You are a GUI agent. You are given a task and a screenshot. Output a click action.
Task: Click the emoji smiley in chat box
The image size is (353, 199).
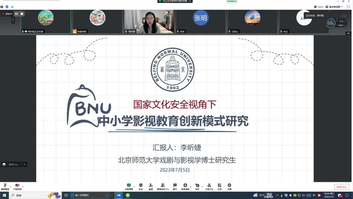[x=4, y=164]
